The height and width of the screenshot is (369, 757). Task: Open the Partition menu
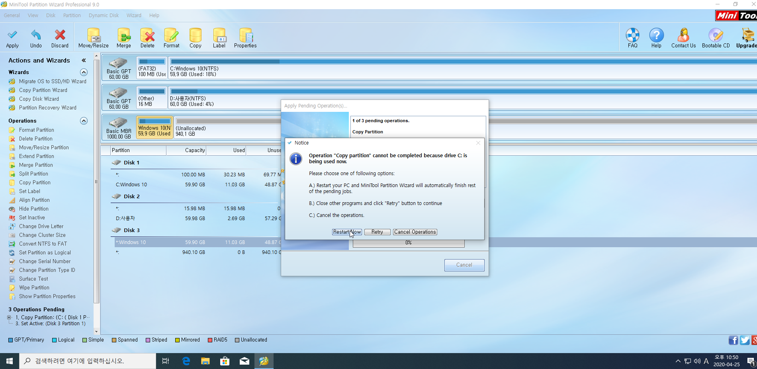pyautogui.click(x=72, y=16)
